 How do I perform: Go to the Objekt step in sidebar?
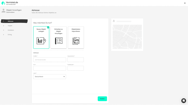click(10, 26)
